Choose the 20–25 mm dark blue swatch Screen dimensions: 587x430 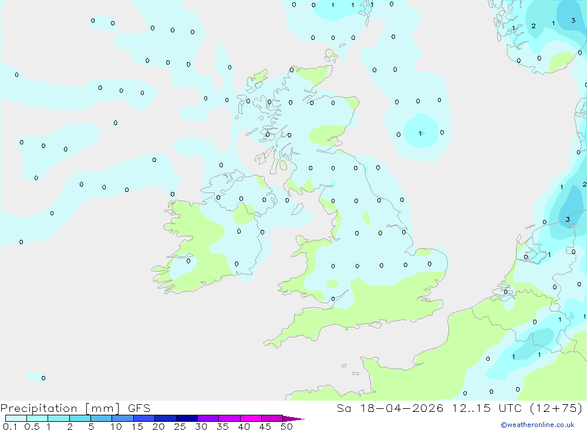pos(166,418)
